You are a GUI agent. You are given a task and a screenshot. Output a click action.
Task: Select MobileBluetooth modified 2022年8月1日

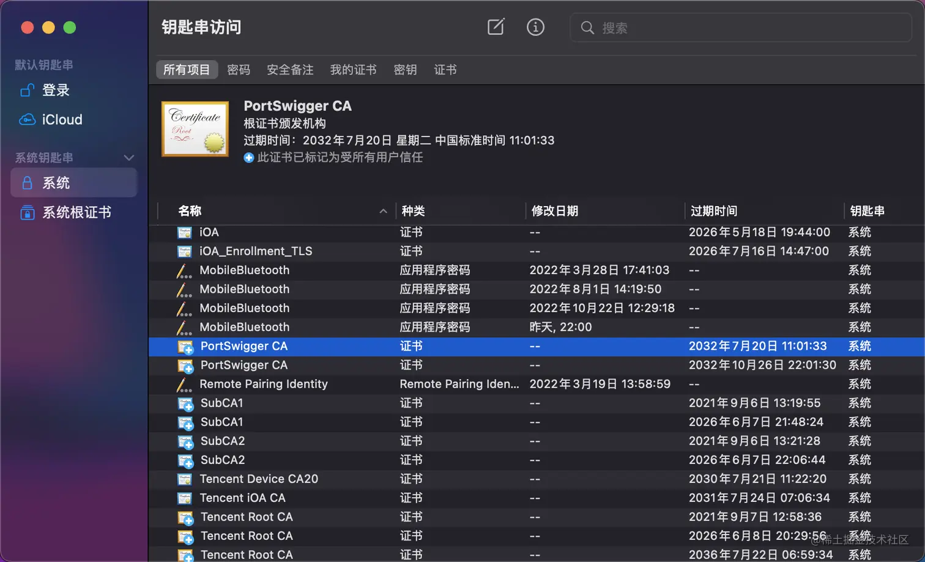pos(537,290)
